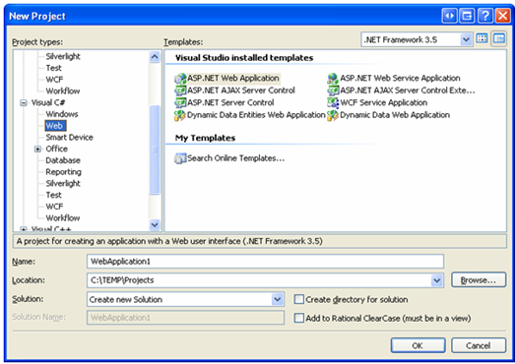Open the Location path dropdown arrow
This screenshot has height=364, width=515.
[x=436, y=280]
